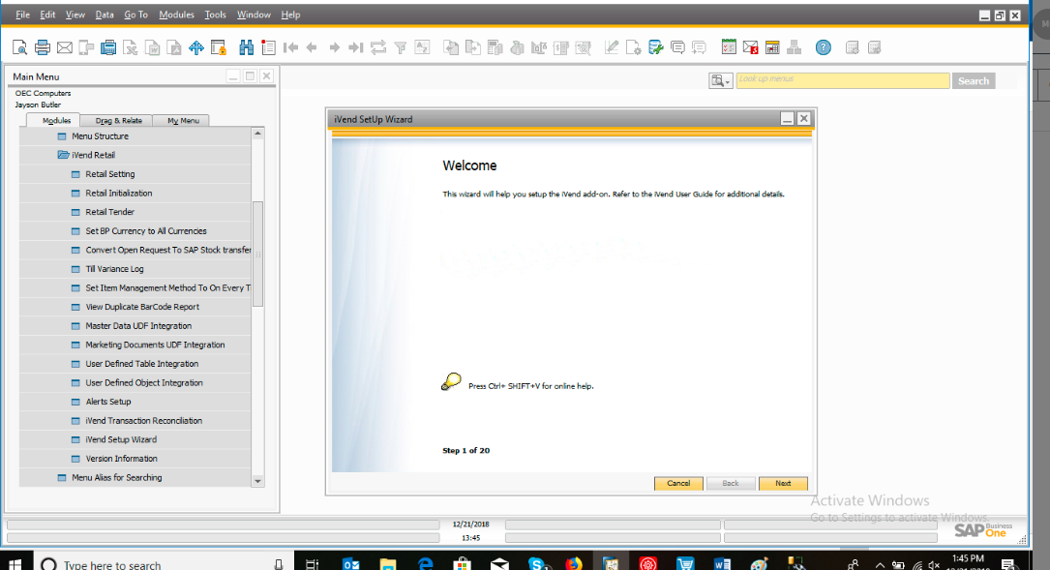The width and height of the screenshot is (1050, 570).
Task: Open iVend Setup Wizard menu item
Action: tap(121, 439)
